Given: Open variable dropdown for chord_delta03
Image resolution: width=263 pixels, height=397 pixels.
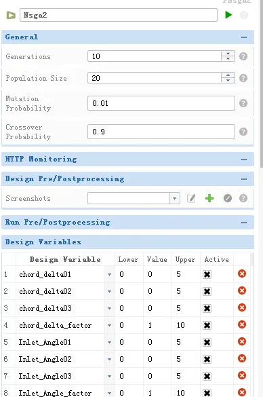Looking at the screenshot, I should point(109,308).
